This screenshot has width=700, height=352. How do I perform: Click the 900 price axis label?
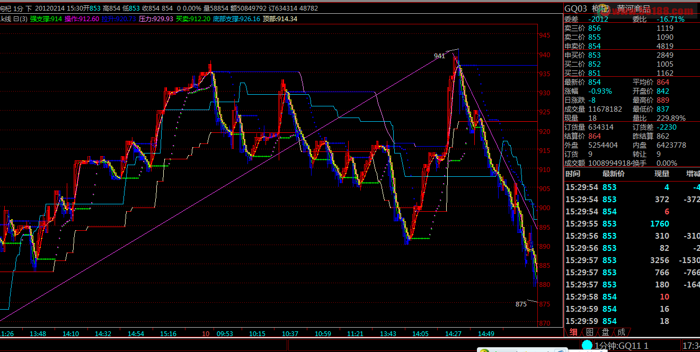point(545,208)
